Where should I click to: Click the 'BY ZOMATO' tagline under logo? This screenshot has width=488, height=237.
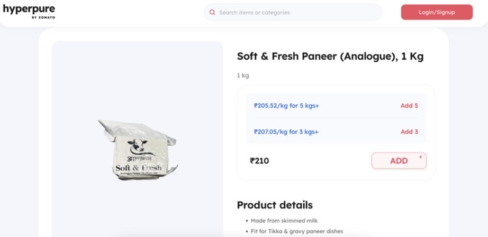click(x=43, y=17)
